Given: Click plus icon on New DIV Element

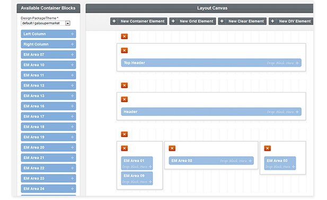Looking at the screenshot, I should click(x=272, y=21).
